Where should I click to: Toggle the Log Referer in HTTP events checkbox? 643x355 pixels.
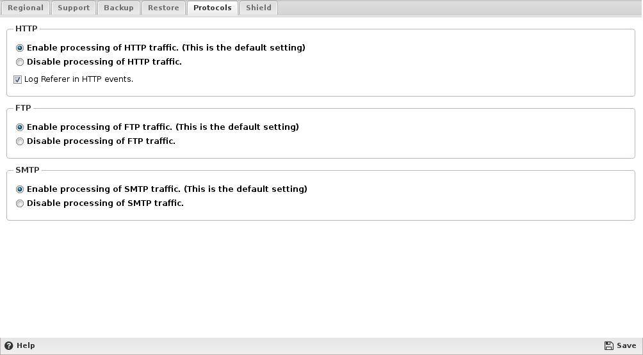tap(18, 80)
